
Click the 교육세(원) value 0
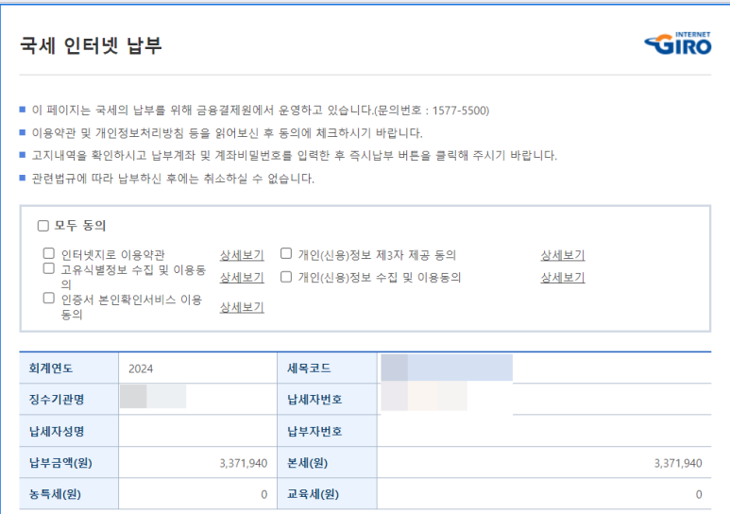(698, 494)
